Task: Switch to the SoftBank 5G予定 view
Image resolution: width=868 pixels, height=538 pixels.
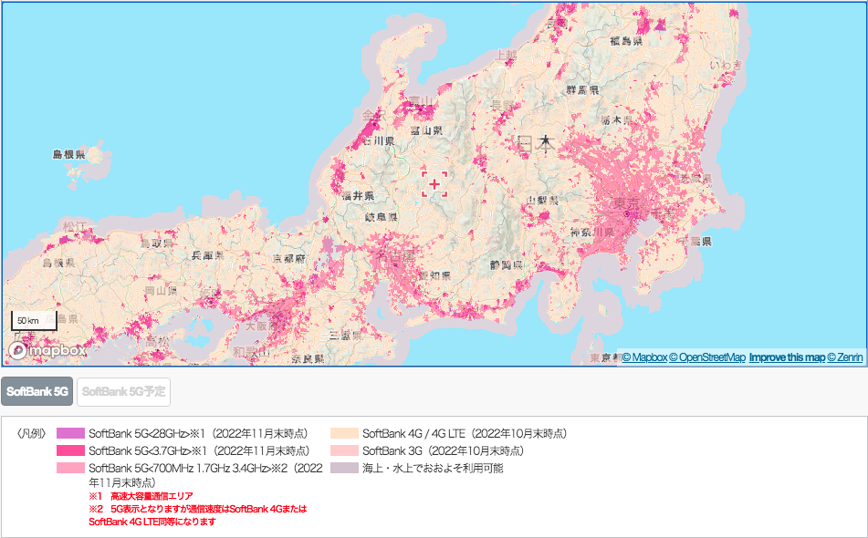Action: 122,392
